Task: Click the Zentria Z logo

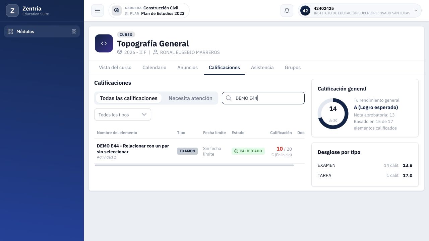Action: point(12,11)
